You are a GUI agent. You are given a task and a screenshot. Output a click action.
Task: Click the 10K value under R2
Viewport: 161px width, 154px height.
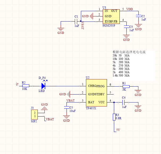pyautogui.click(x=25, y=89)
